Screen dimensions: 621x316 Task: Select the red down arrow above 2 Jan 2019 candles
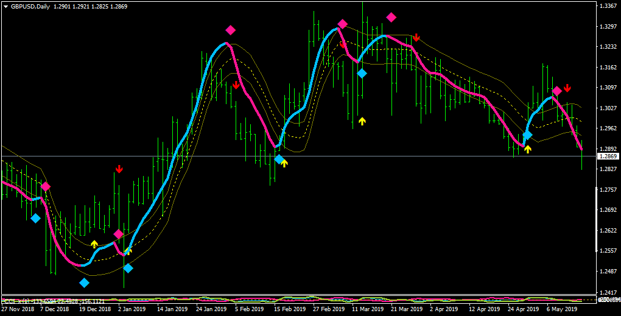pyautogui.click(x=119, y=169)
